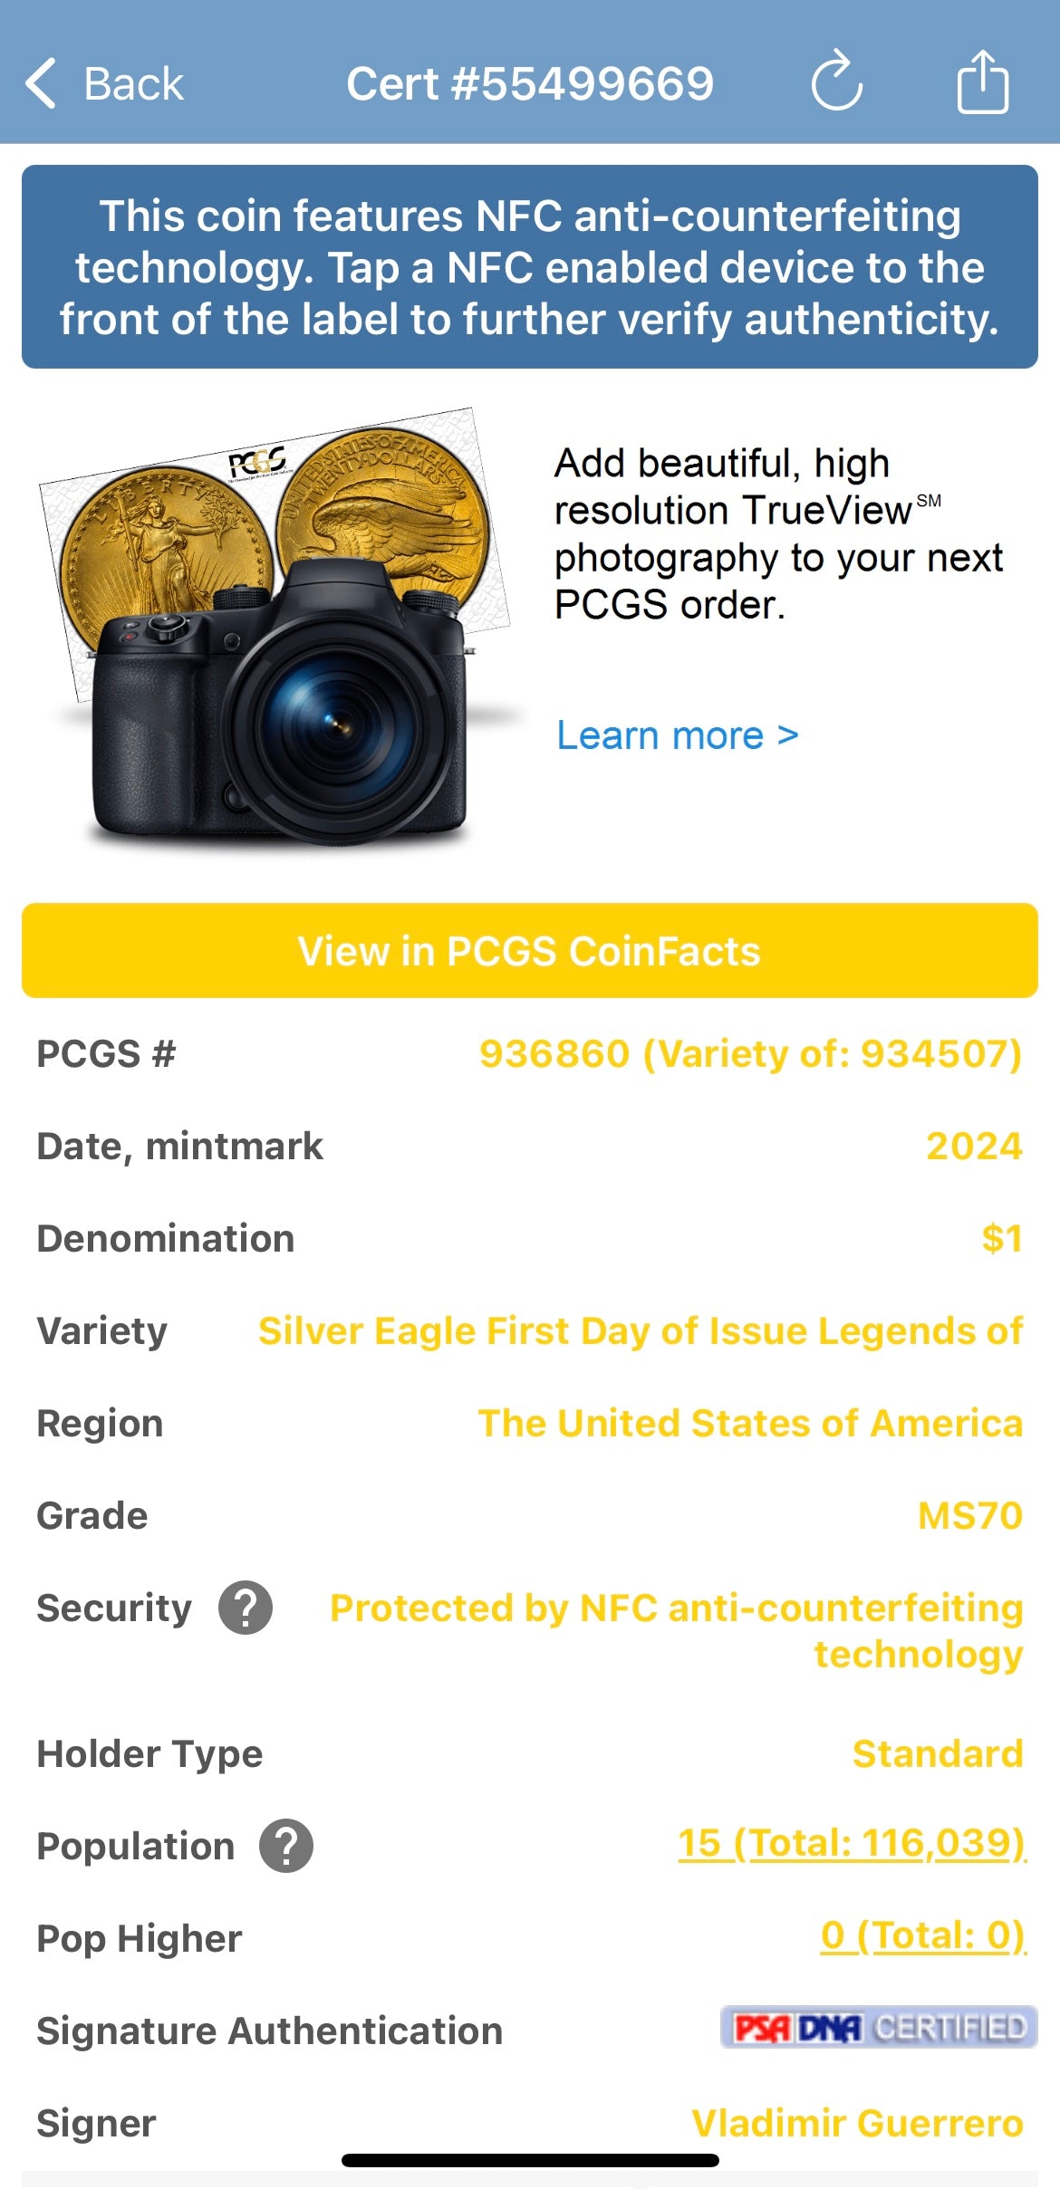
Task: Open the Population help question mark
Action: [286, 1846]
